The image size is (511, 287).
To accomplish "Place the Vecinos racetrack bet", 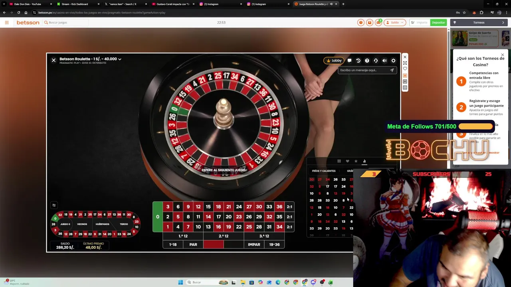I will pos(82,224).
